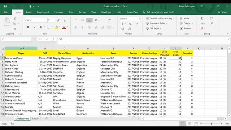Click the Align Right icon
231x130 pixels.
tap(89, 27)
